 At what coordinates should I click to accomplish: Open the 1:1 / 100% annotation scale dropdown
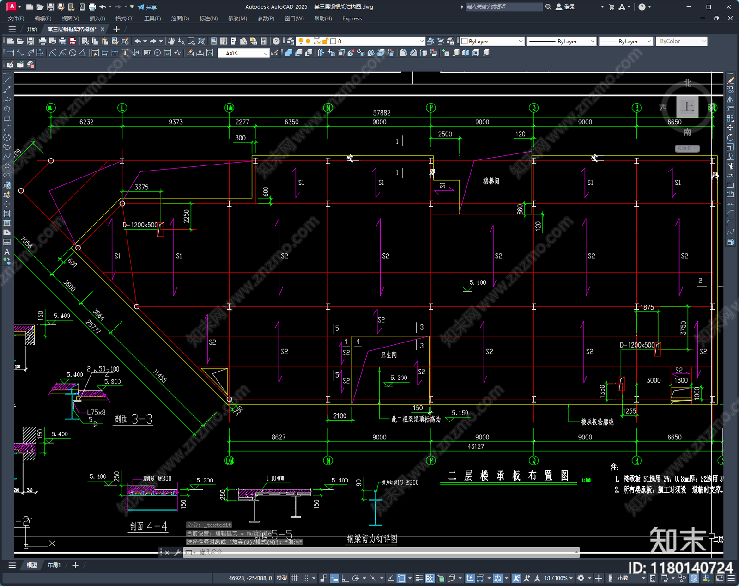pyautogui.click(x=558, y=578)
